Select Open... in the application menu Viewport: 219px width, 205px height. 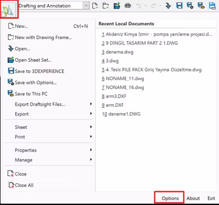point(49,49)
